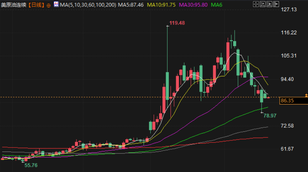
Task: Click the magenta MA30:95.80 readout
Action: tap(193, 5)
